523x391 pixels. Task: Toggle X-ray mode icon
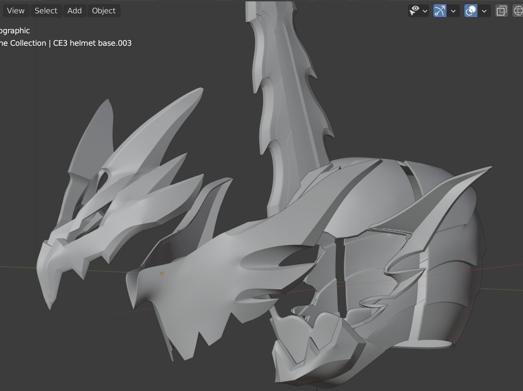pos(501,11)
